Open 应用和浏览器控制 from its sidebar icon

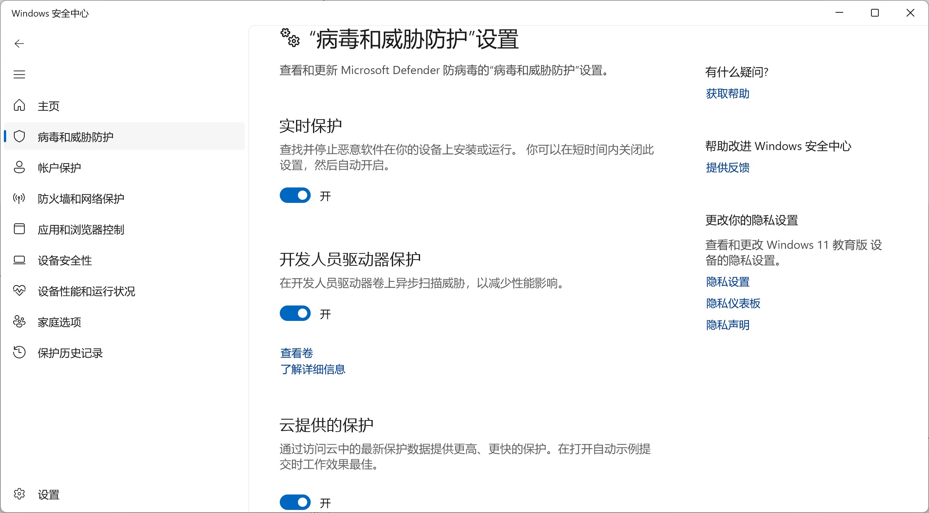19,229
